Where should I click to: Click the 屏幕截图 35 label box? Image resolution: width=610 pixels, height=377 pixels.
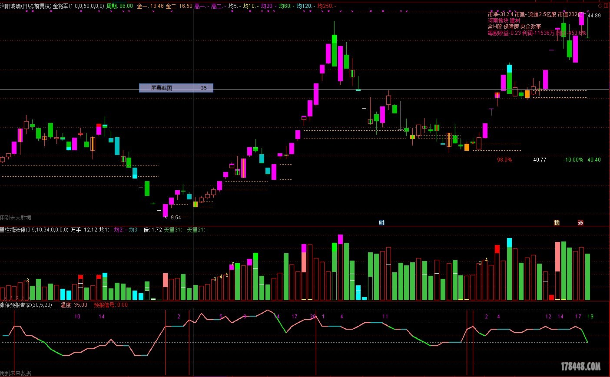click(x=176, y=88)
